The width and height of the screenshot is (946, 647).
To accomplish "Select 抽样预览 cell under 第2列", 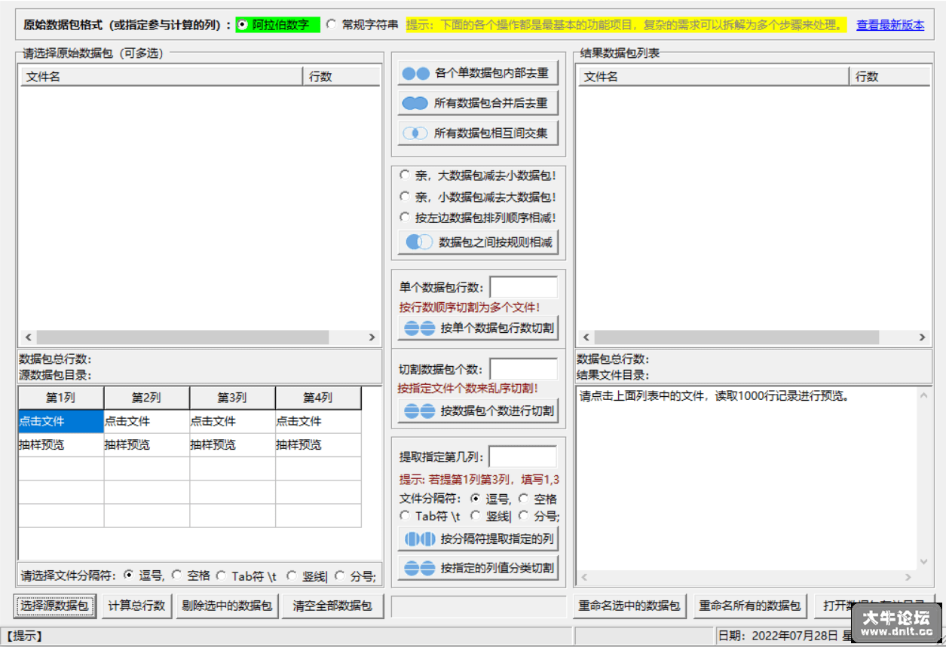I will 147,445.
